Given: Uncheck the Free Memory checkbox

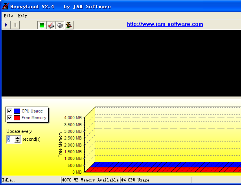Looking at the screenshot, I should click(9, 118).
